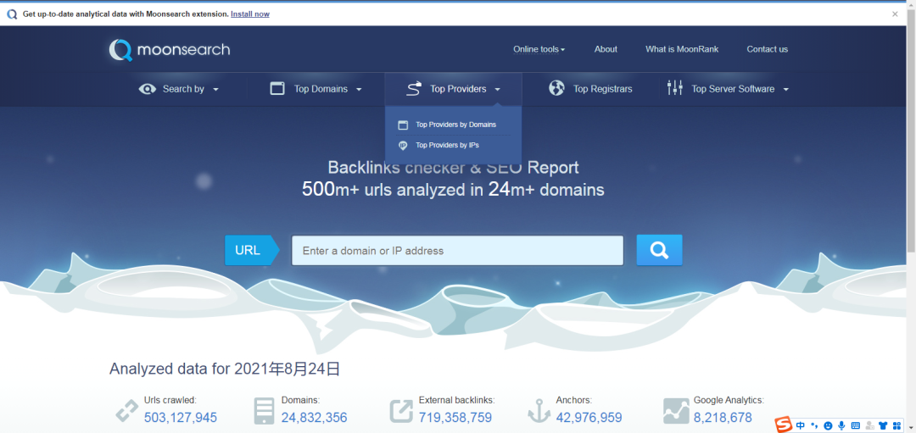Click Anchors value 42,976,959
The width and height of the screenshot is (916, 433).
(589, 417)
